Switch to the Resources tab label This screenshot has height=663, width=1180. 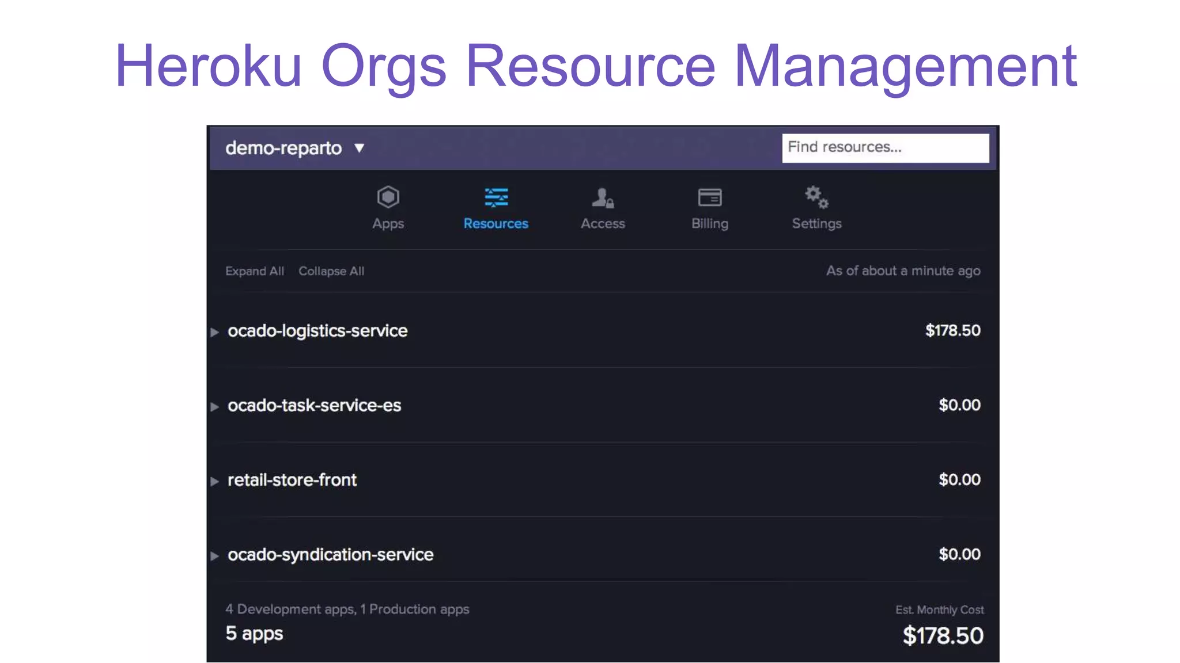[496, 224]
